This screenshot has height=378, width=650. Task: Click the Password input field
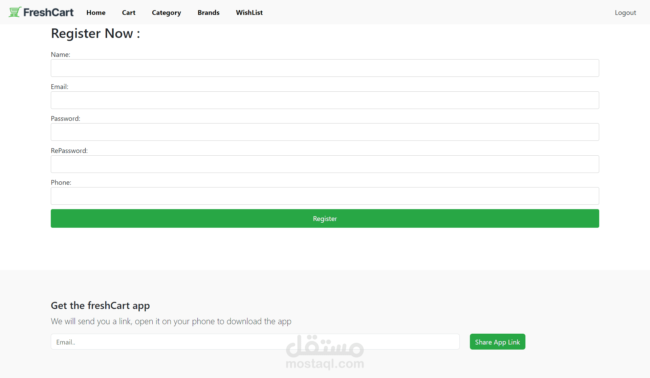(x=325, y=132)
